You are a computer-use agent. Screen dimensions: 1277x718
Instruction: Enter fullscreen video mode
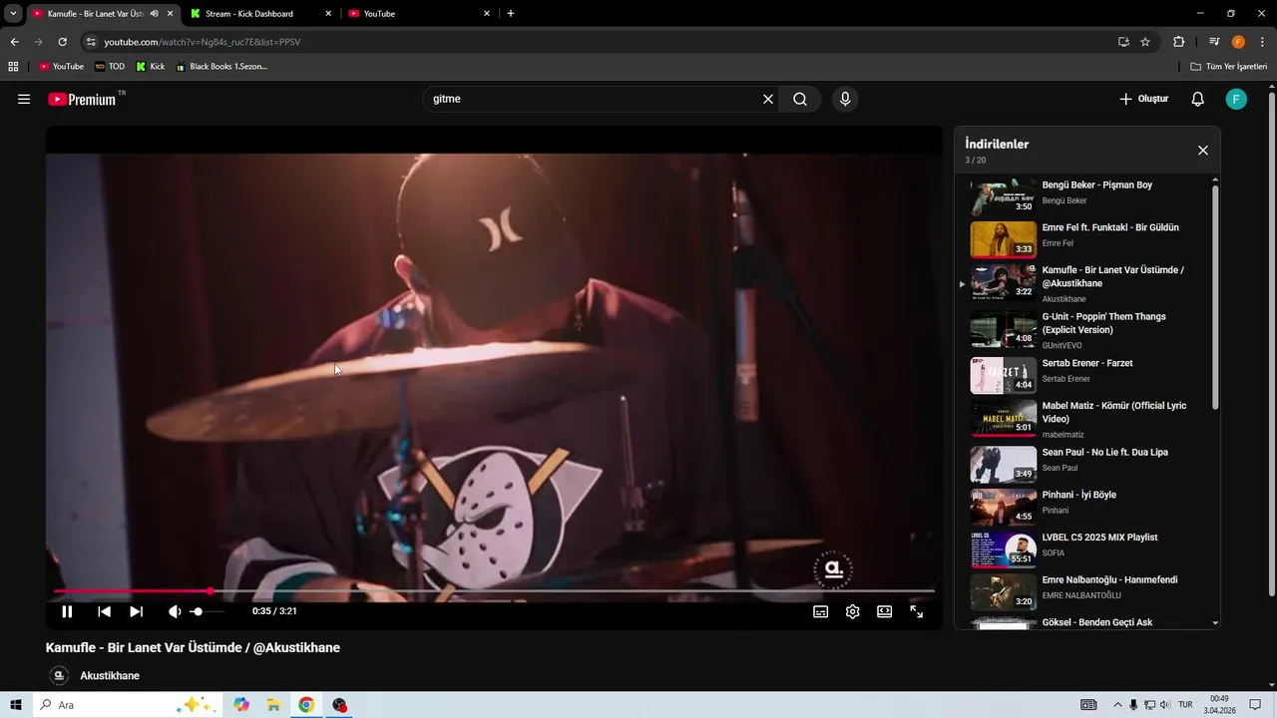coord(917,611)
